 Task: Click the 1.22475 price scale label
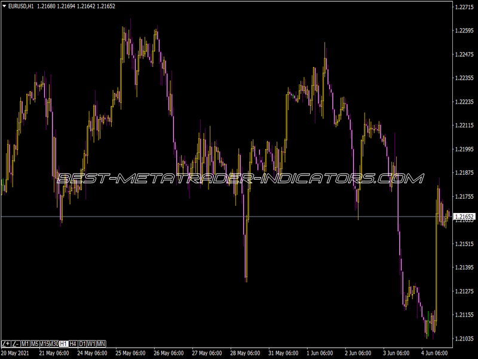(x=464, y=54)
